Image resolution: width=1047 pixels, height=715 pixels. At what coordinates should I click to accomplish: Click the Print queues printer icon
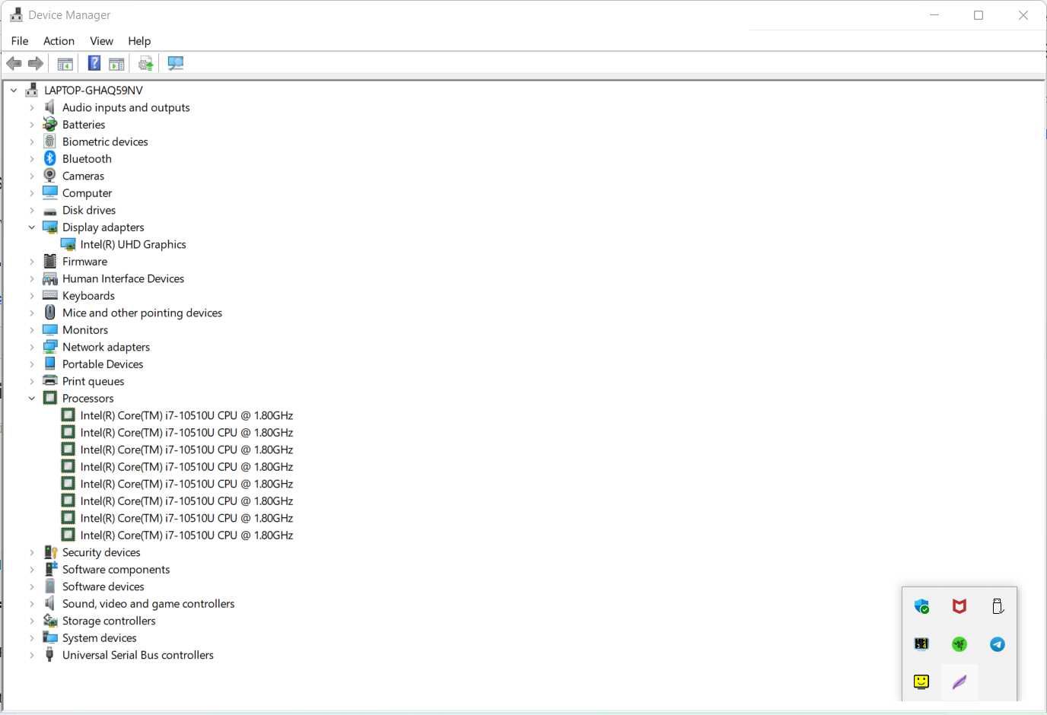(50, 381)
